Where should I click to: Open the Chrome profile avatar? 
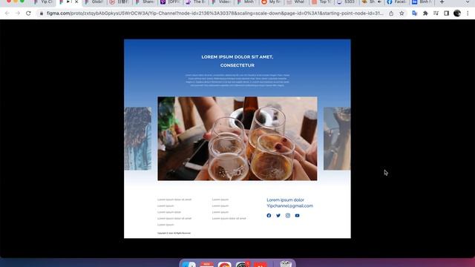(x=457, y=13)
